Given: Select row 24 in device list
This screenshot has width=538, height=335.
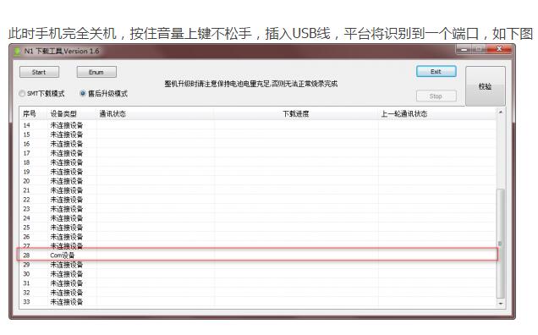Looking at the screenshot, I should pos(257,218).
